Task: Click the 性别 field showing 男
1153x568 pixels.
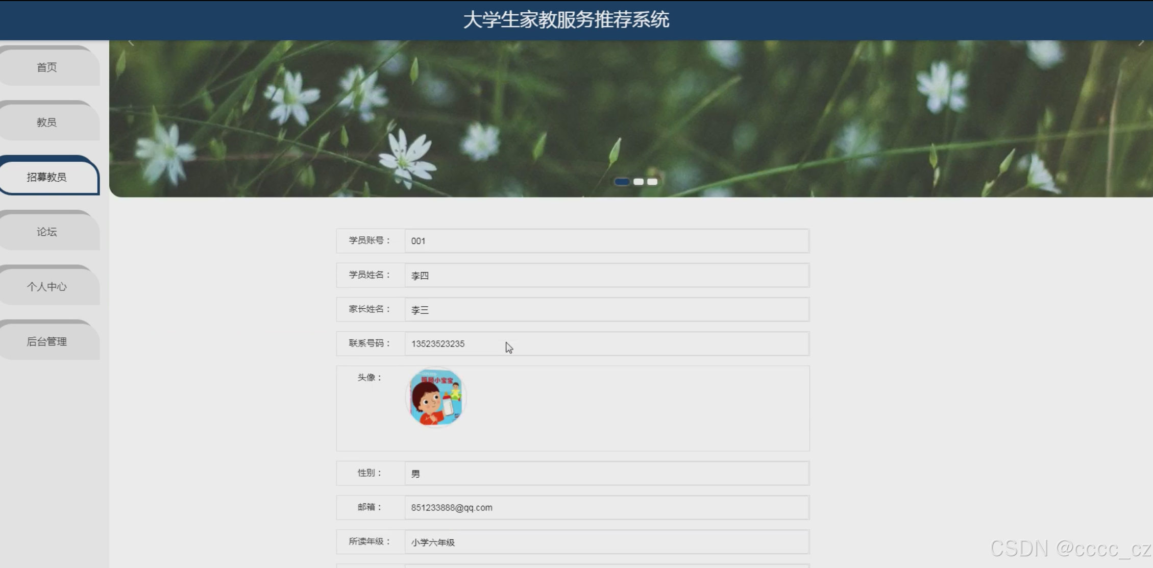Action: tap(606, 474)
